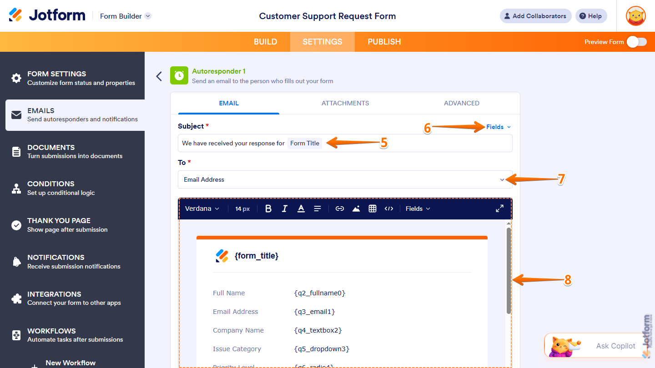Open the To recipient Email Address dropdown
This screenshot has height=368, width=655.
[345, 179]
